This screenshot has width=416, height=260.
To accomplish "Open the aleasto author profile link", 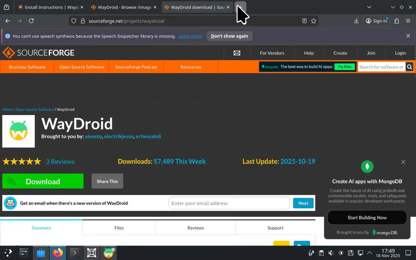I will click(93, 136).
